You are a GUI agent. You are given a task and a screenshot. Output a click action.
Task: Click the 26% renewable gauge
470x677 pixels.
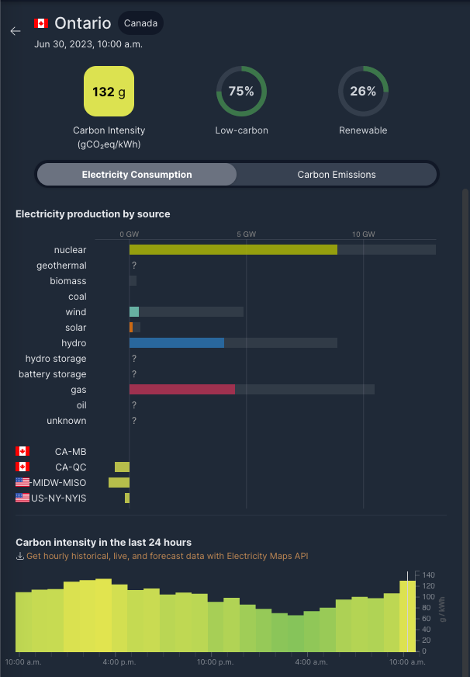[363, 91]
